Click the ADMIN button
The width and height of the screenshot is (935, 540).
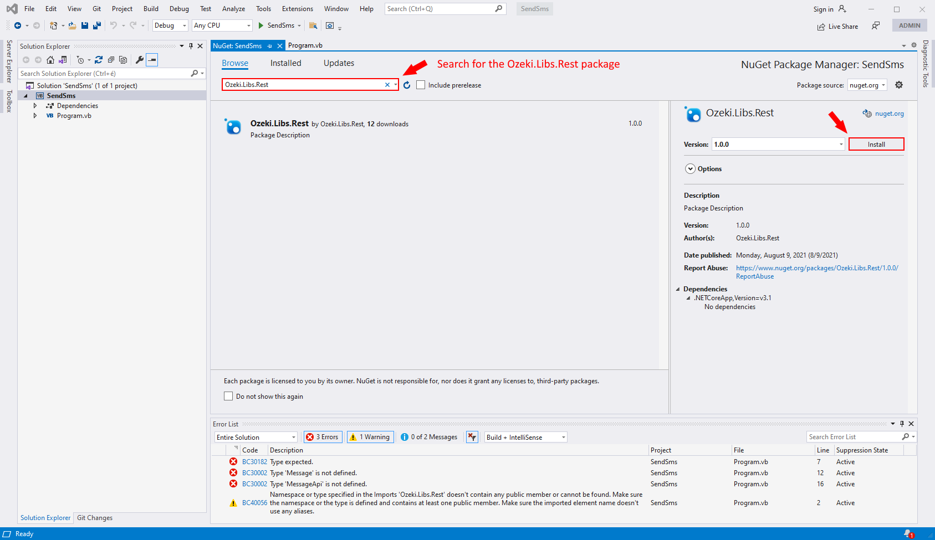910,25
